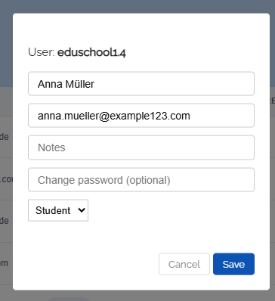The height and width of the screenshot is (301, 275).
Task: Click the "User:" label text
Action: [42, 52]
